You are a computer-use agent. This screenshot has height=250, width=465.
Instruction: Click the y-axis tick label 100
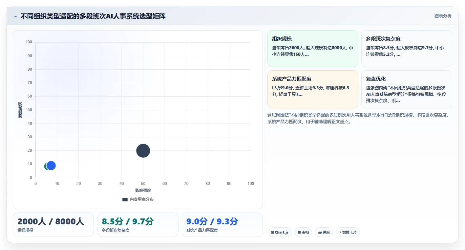[x=29, y=42]
